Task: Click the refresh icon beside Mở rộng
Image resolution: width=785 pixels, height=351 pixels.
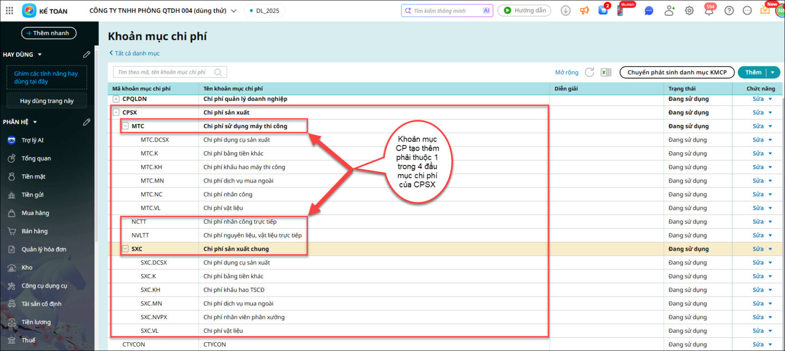Action: (x=589, y=72)
